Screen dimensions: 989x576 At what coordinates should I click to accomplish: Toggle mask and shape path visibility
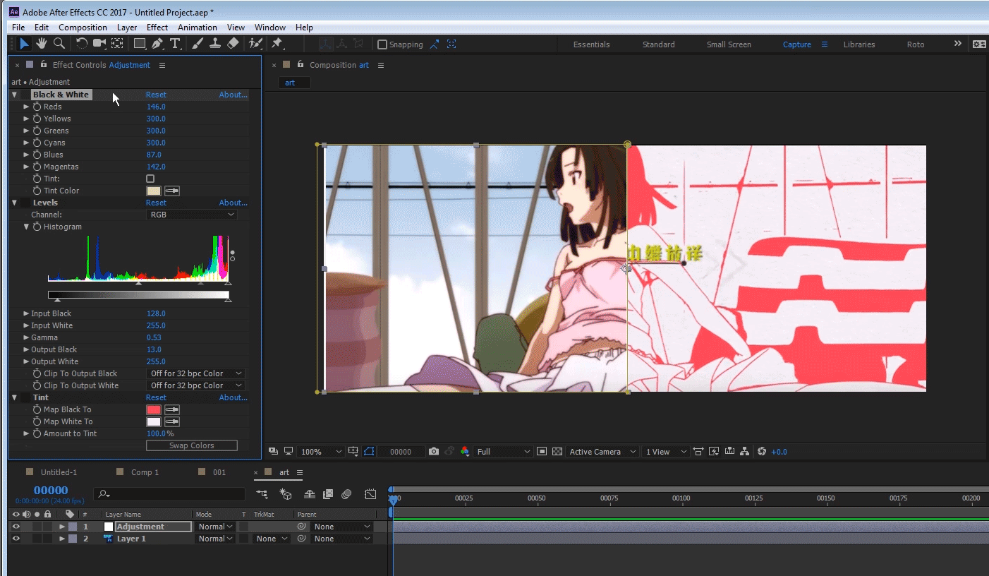[x=369, y=452]
